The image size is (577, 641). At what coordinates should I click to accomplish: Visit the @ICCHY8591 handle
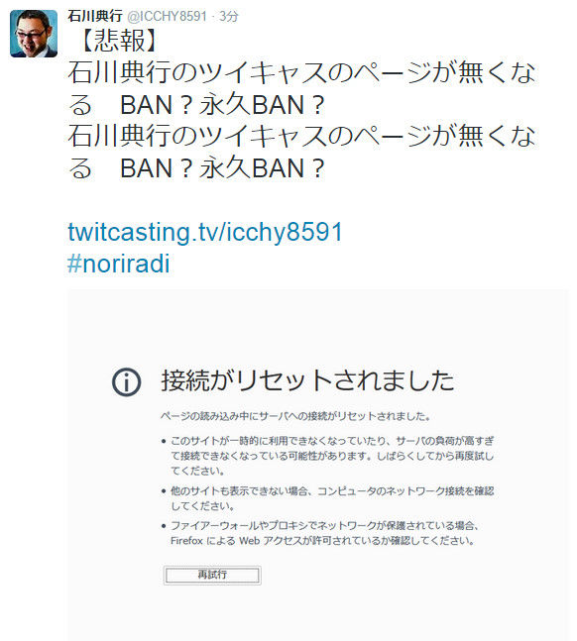167,16
